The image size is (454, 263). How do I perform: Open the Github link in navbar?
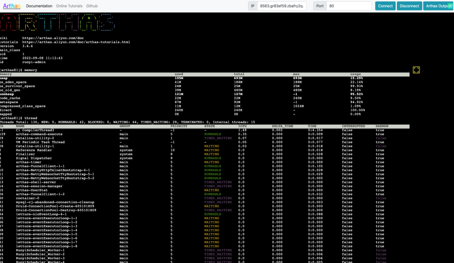(92, 6)
